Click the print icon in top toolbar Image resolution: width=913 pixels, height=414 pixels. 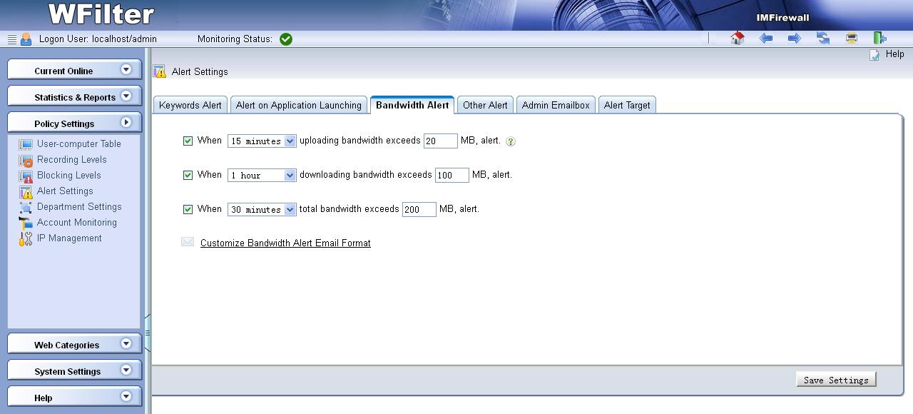point(852,39)
